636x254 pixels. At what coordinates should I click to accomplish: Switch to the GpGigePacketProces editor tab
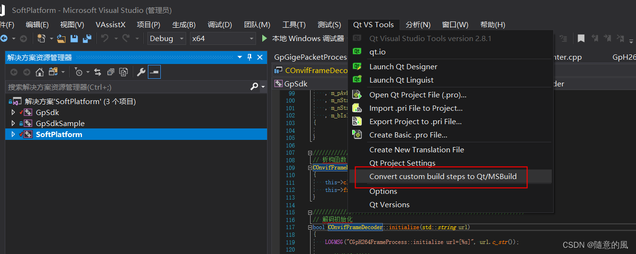310,57
